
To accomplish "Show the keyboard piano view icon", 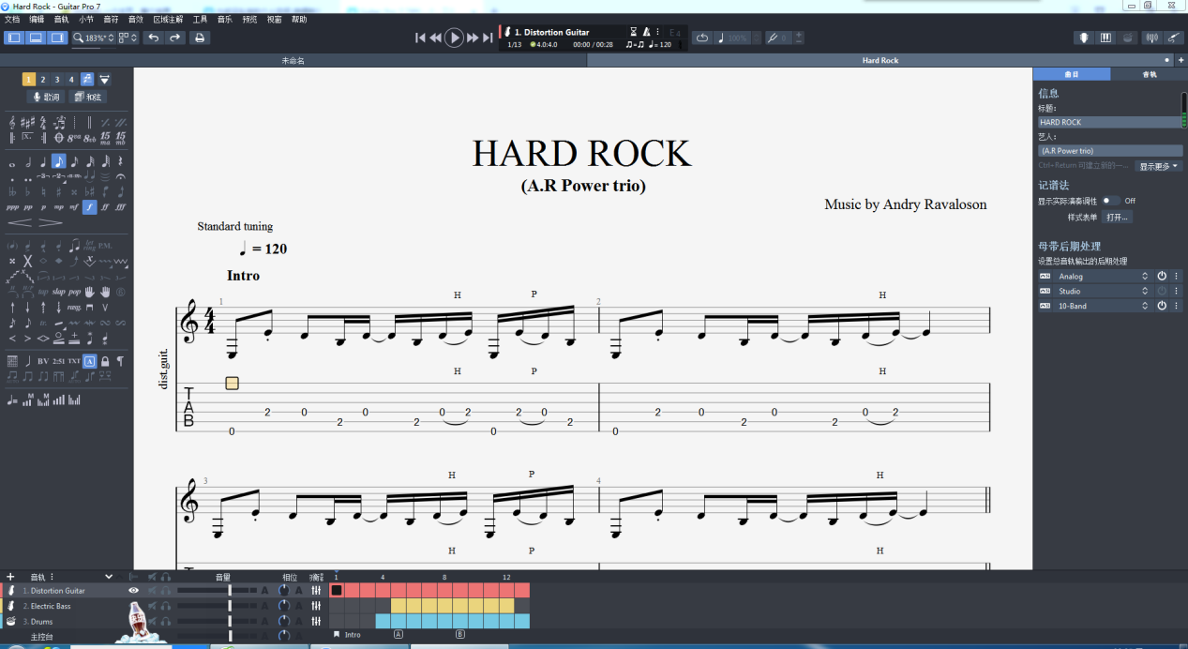I will tap(1105, 38).
